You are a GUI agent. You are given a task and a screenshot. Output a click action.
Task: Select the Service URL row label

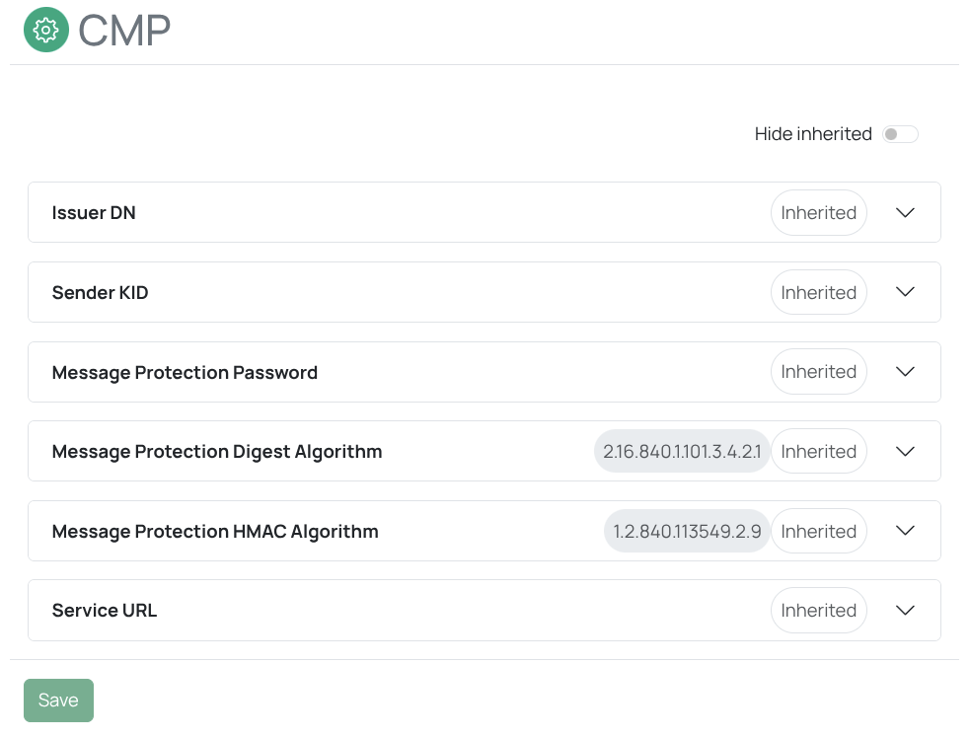[105, 611]
